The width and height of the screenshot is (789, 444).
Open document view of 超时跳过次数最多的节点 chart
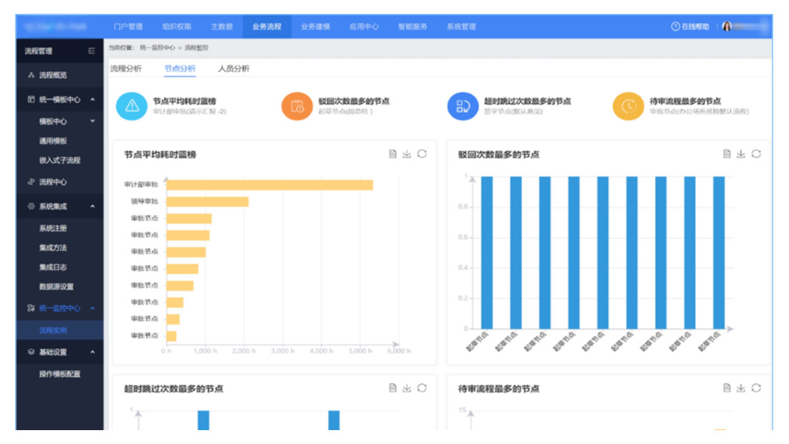[392, 389]
